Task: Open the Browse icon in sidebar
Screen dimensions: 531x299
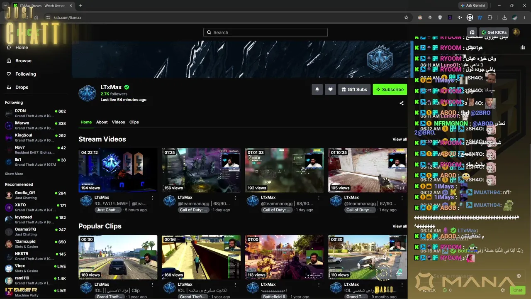Action: click(x=9, y=61)
